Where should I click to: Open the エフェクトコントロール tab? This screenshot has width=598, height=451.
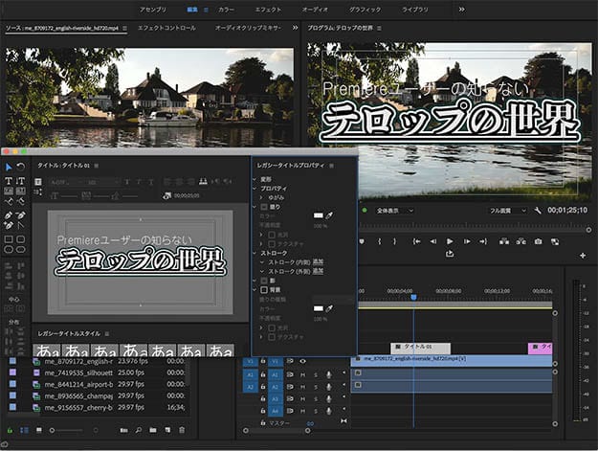(x=166, y=28)
